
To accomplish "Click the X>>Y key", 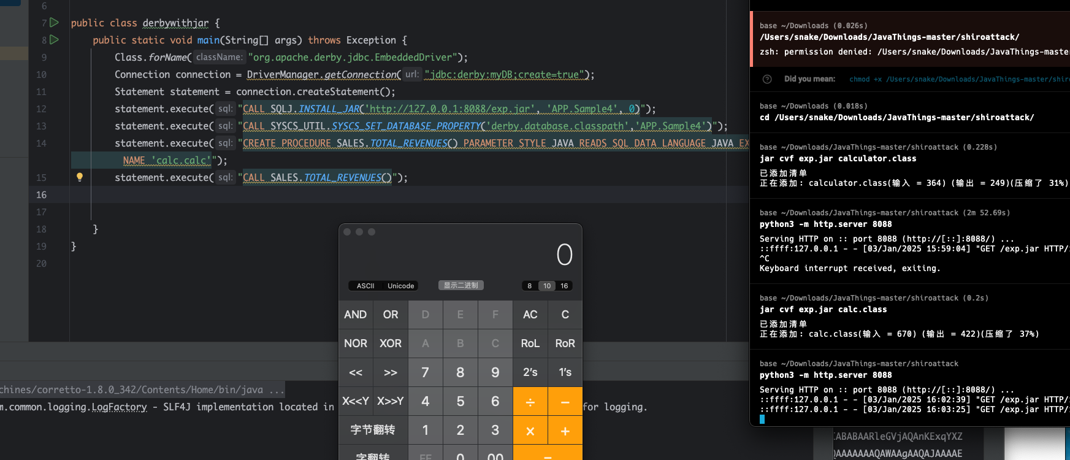I will 391,401.
